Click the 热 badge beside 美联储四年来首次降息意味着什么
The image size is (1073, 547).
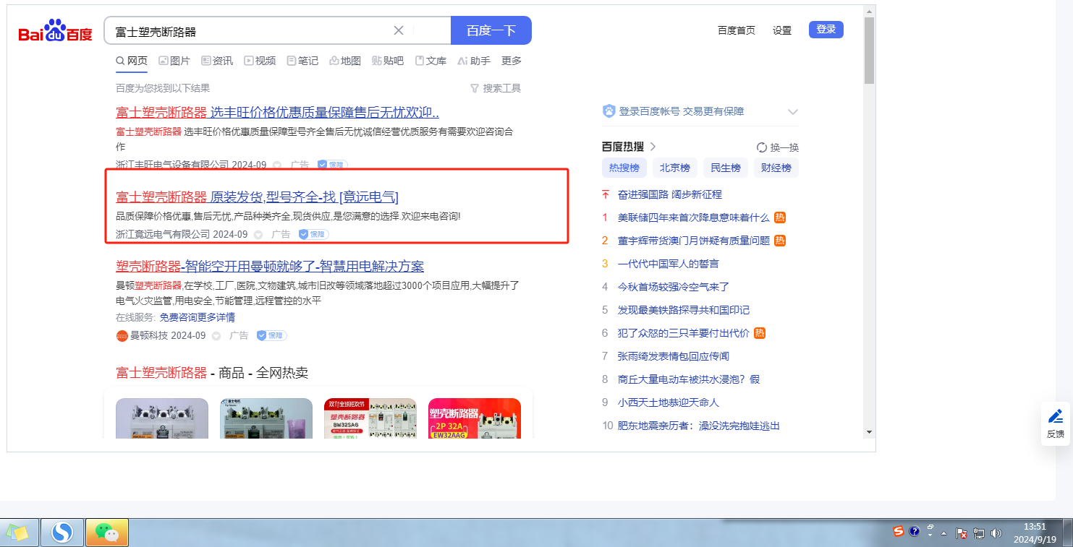780,217
